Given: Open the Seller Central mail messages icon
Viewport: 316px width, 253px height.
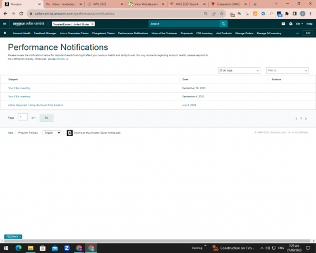Looking at the screenshot, I should 283,24.
